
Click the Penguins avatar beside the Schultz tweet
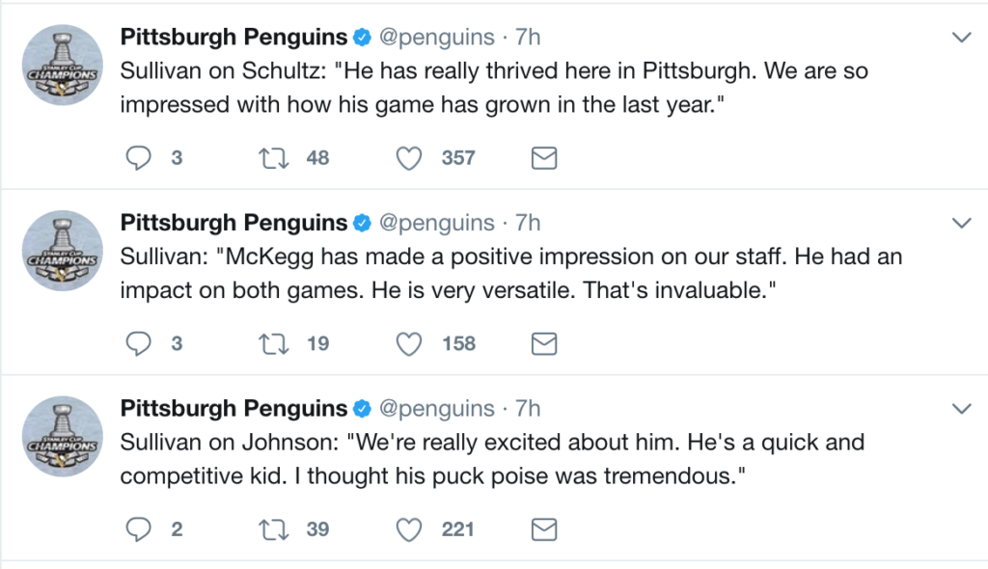[x=63, y=66]
